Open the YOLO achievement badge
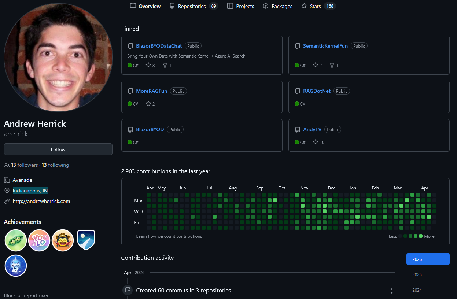The image size is (457, 299). tap(39, 240)
